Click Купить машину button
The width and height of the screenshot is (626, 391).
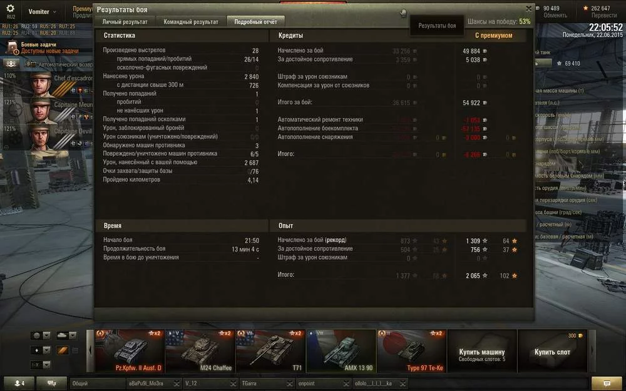pyautogui.click(x=482, y=351)
